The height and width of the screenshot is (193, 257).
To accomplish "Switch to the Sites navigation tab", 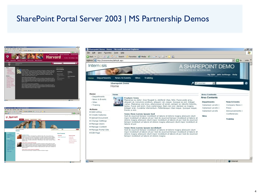I will click(138, 78).
